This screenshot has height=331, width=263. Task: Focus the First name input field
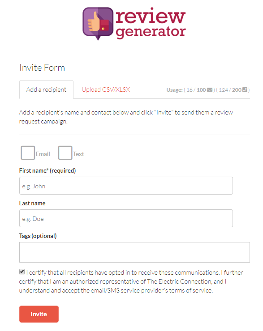pos(126,186)
